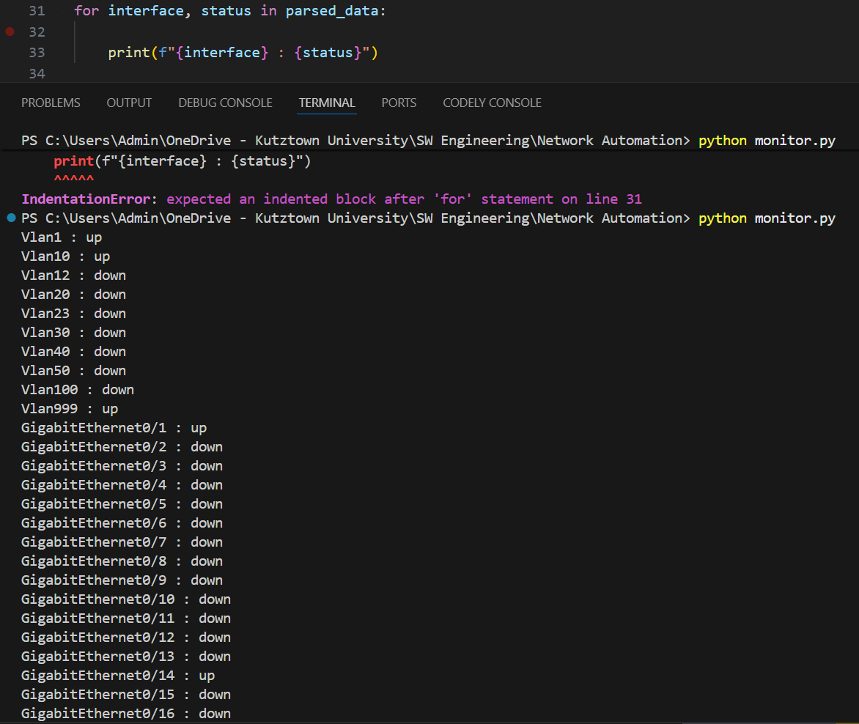Click the active TERMINAL tab
The width and height of the screenshot is (859, 724).
327,103
